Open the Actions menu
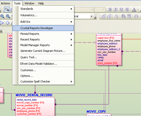Viewport: 141px width, 116px height. tap(5, 3)
